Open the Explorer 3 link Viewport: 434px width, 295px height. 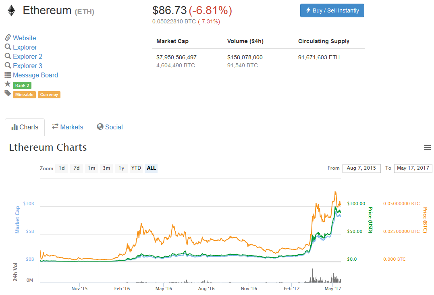click(27, 66)
